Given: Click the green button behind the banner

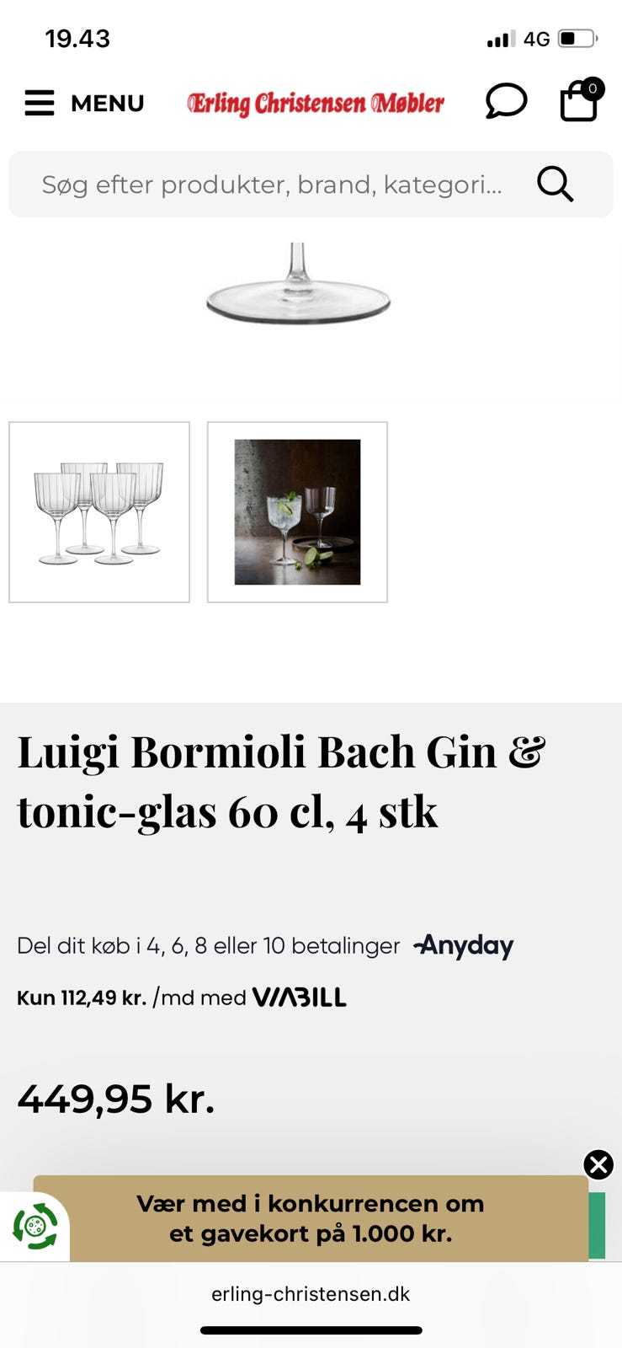Looking at the screenshot, I should click(x=597, y=1226).
